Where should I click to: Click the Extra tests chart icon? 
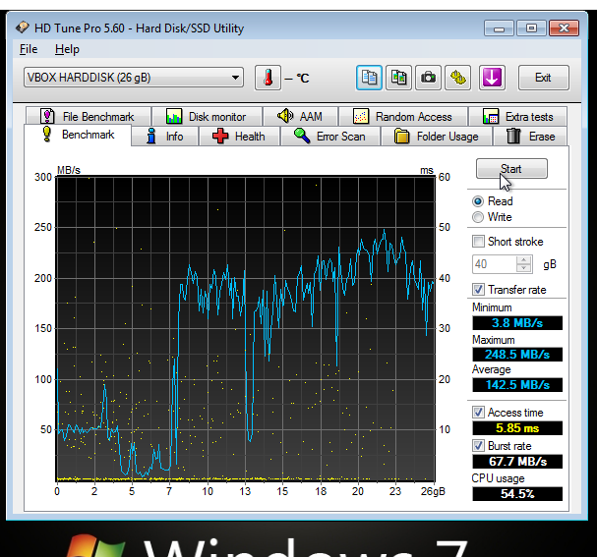491,116
